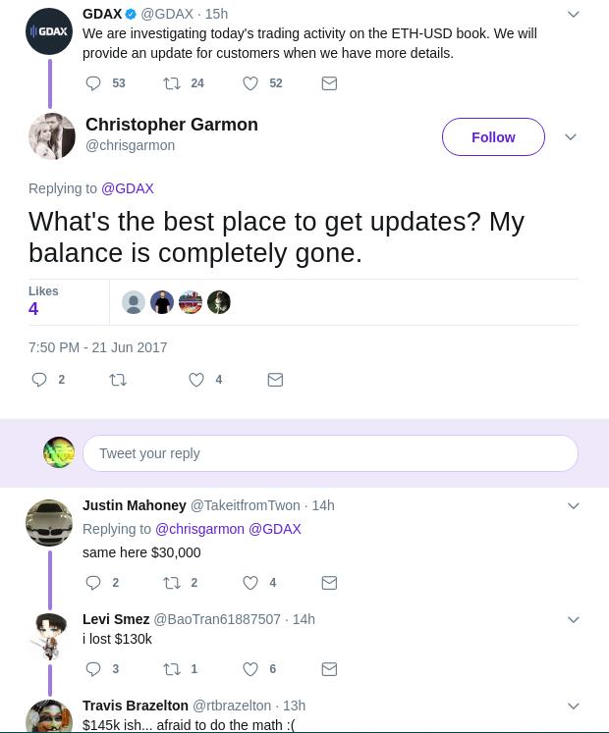This screenshot has width=609, height=733.
Task: Like the GDAX tweet
Action: (x=251, y=84)
